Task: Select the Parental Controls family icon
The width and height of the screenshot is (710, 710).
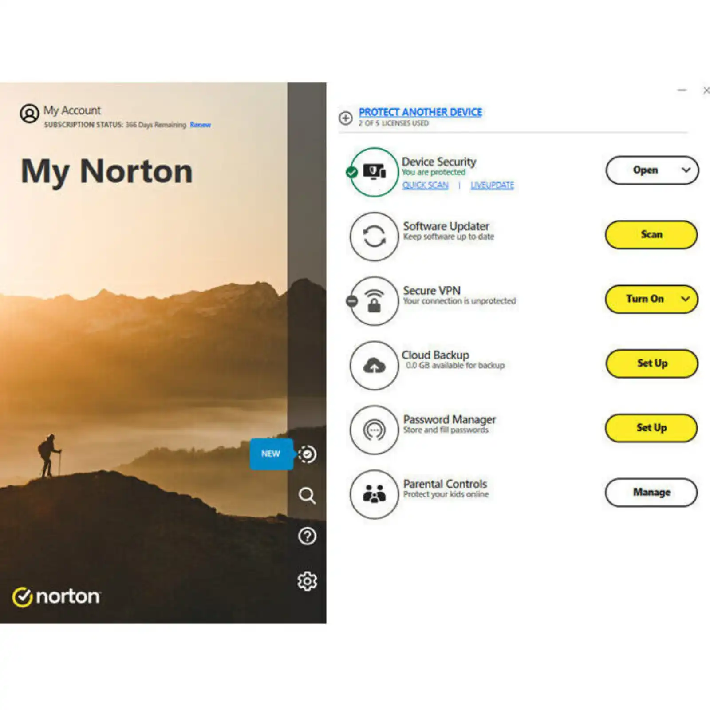Action: tap(374, 494)
